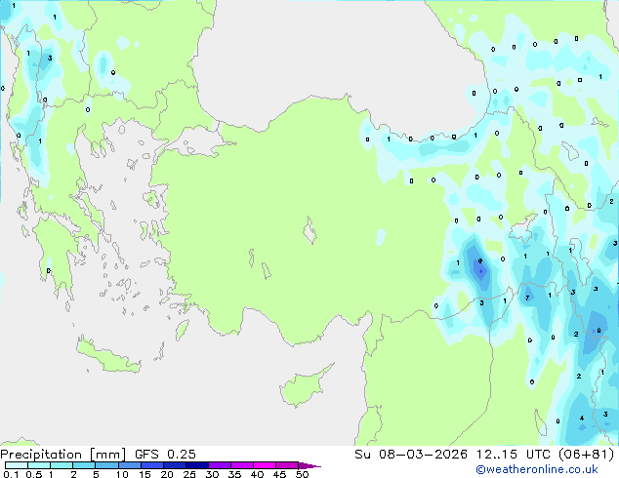The width and height of the screenshot is (619, 478).
Task: Click the 10–15 mm legend color swatch
Action: (129, 465)
